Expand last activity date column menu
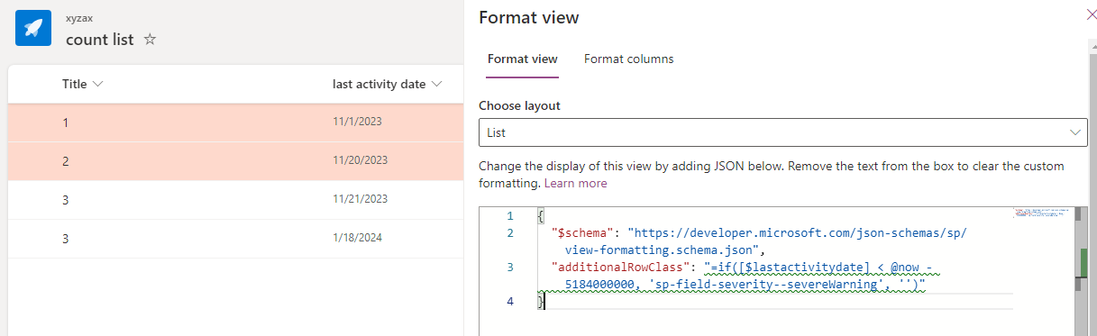The image size is (1097, 336). tap(436, 84)
